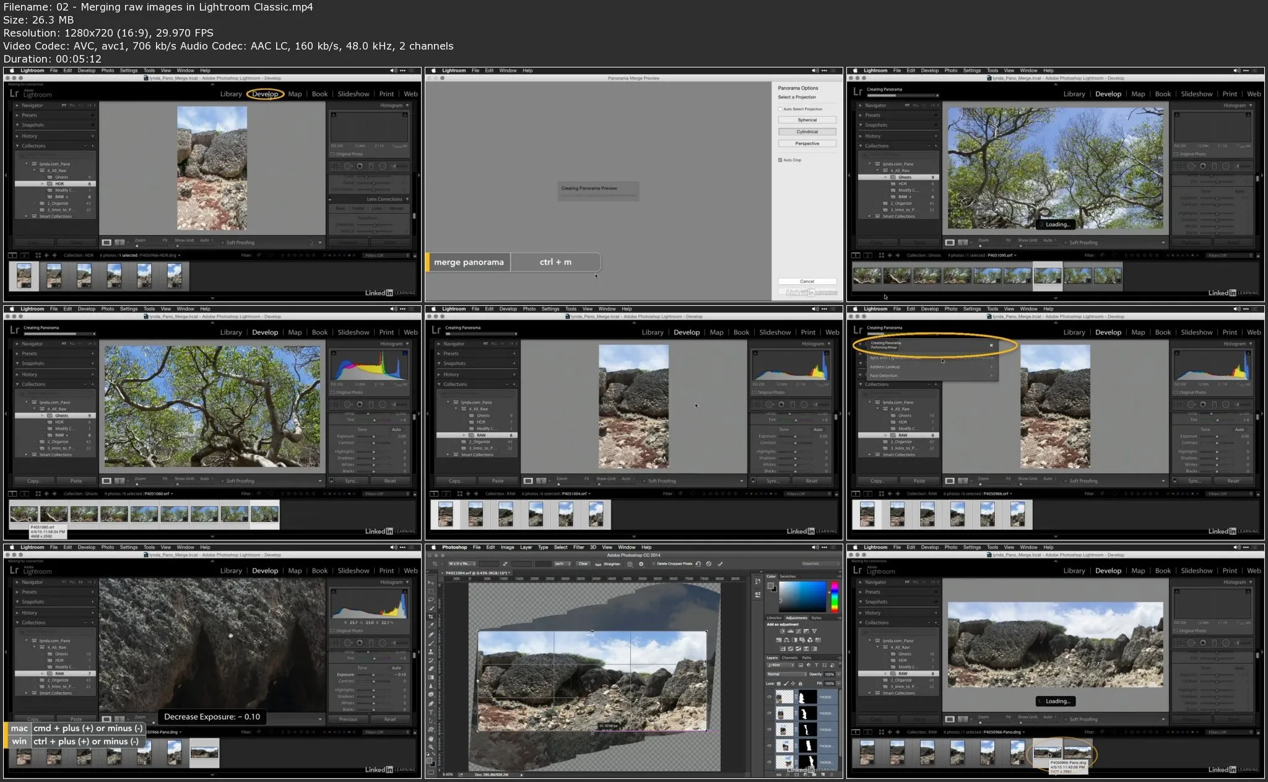Choose the Pen tool in Photoshop's toolbar
1268x782 pixels.
pos(431,703)
